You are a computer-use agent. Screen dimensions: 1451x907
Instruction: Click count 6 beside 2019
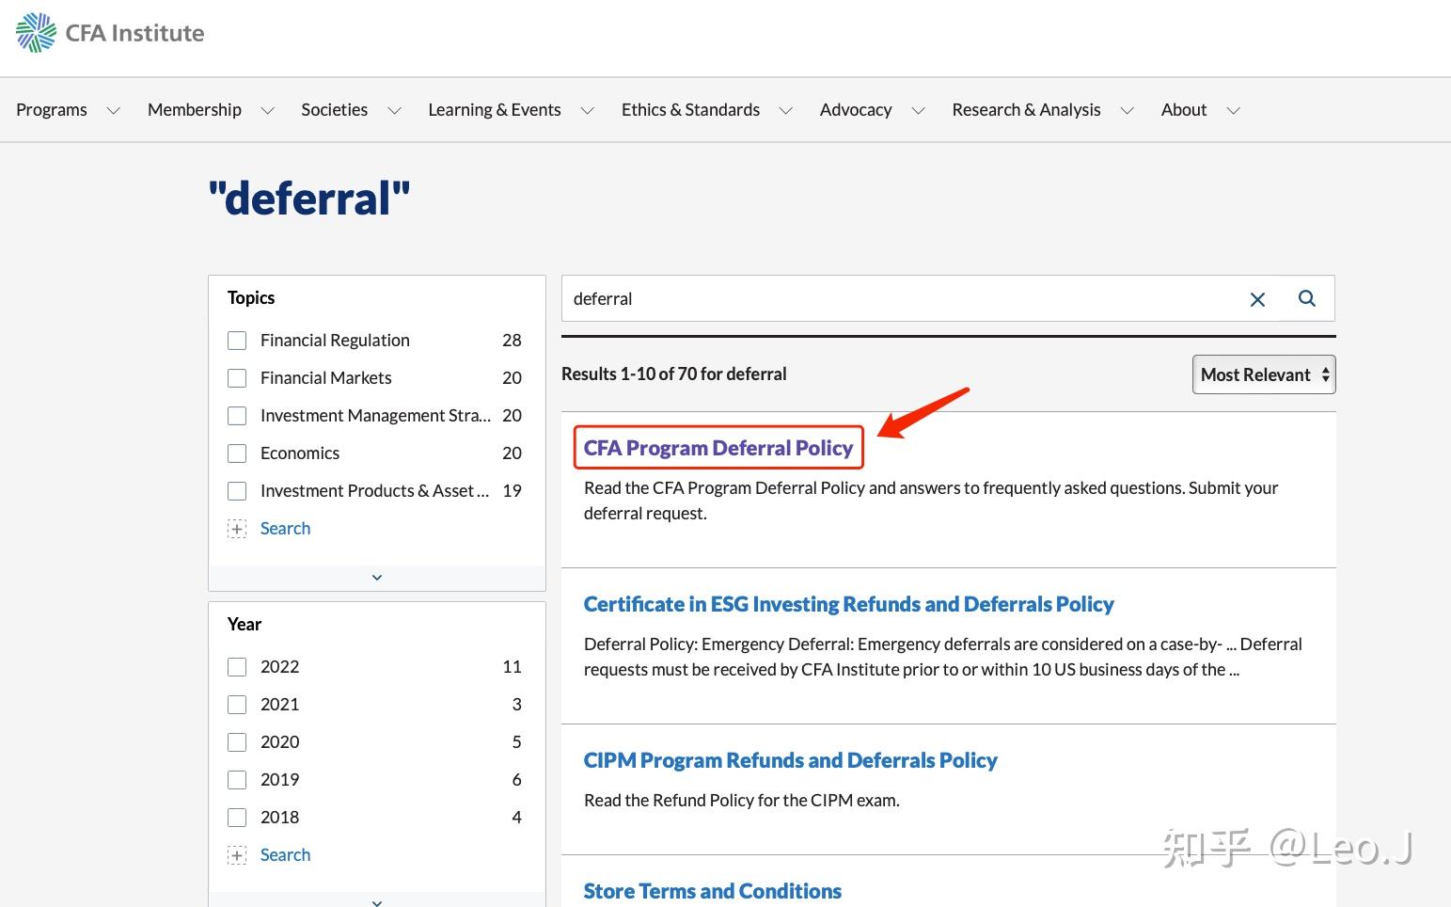tap(516, 780)
